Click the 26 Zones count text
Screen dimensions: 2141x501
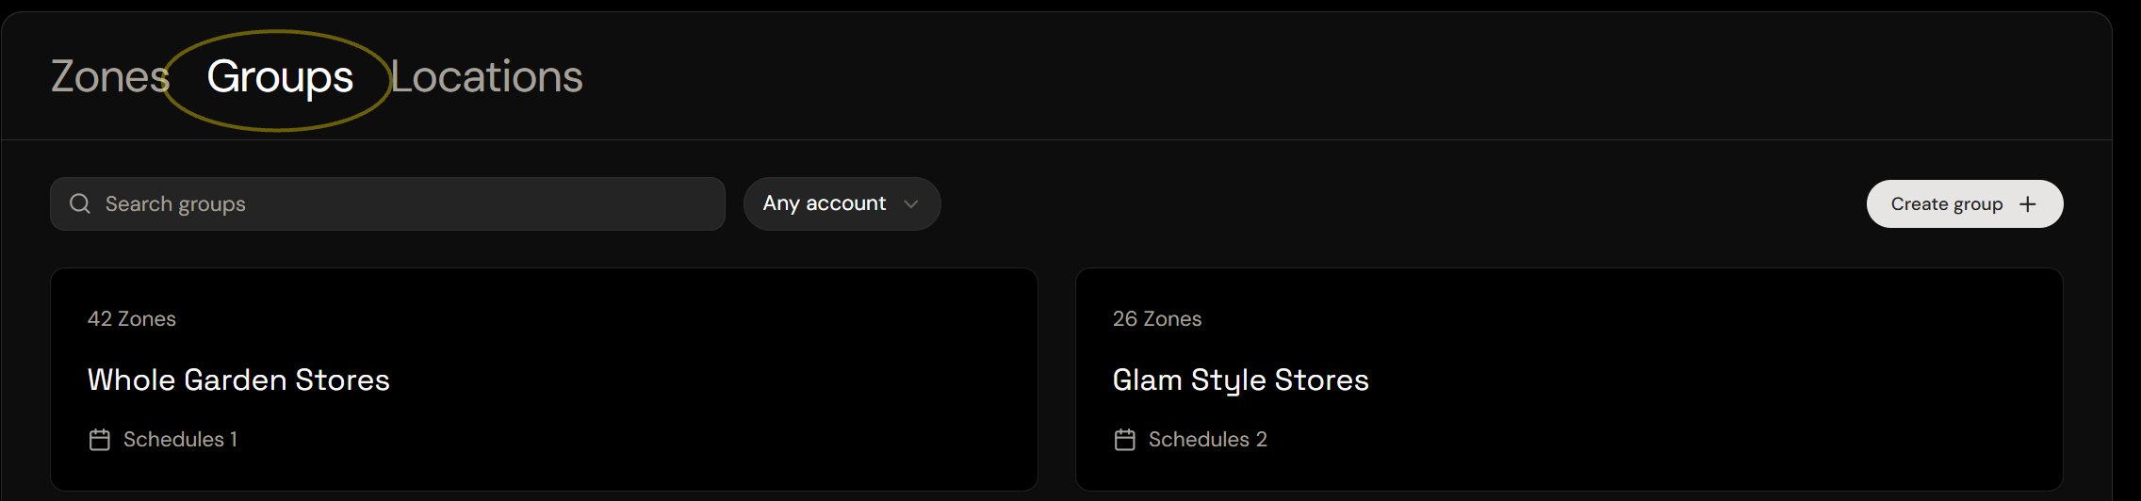coord(1157,319)
